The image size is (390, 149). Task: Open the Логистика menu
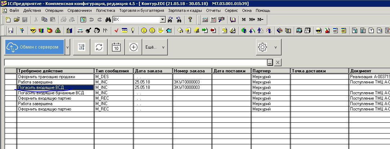[x=106, y=10]
